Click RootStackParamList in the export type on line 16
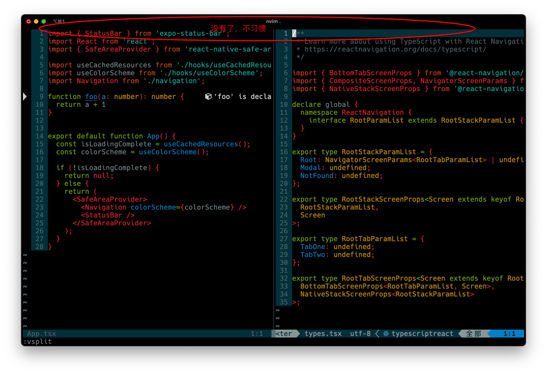Image resolution: width=547 pixels, height=374 pixels. point(379,152)
